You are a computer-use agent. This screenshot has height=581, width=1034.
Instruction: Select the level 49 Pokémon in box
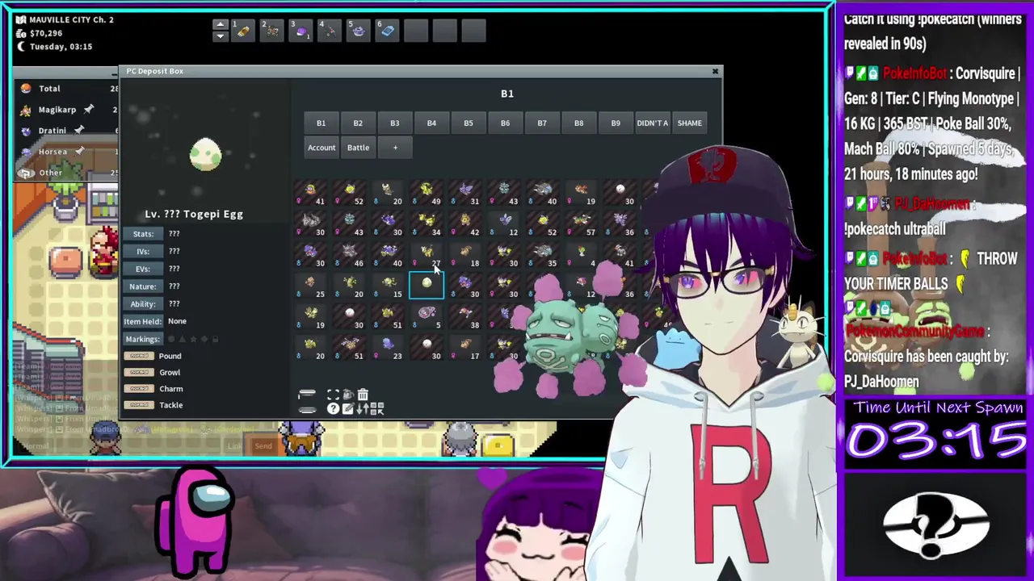pos(427,194)
